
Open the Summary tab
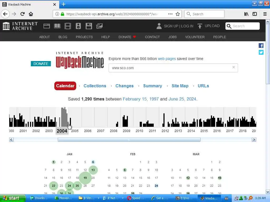153,86
